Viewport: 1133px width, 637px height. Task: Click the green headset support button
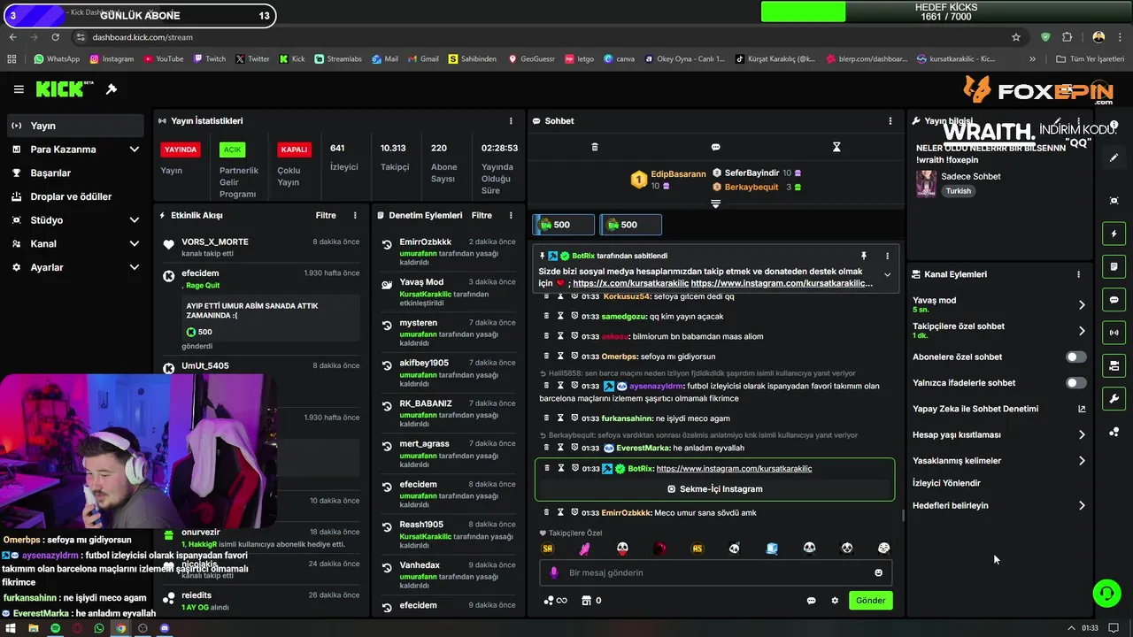(x=1106, y=593)
